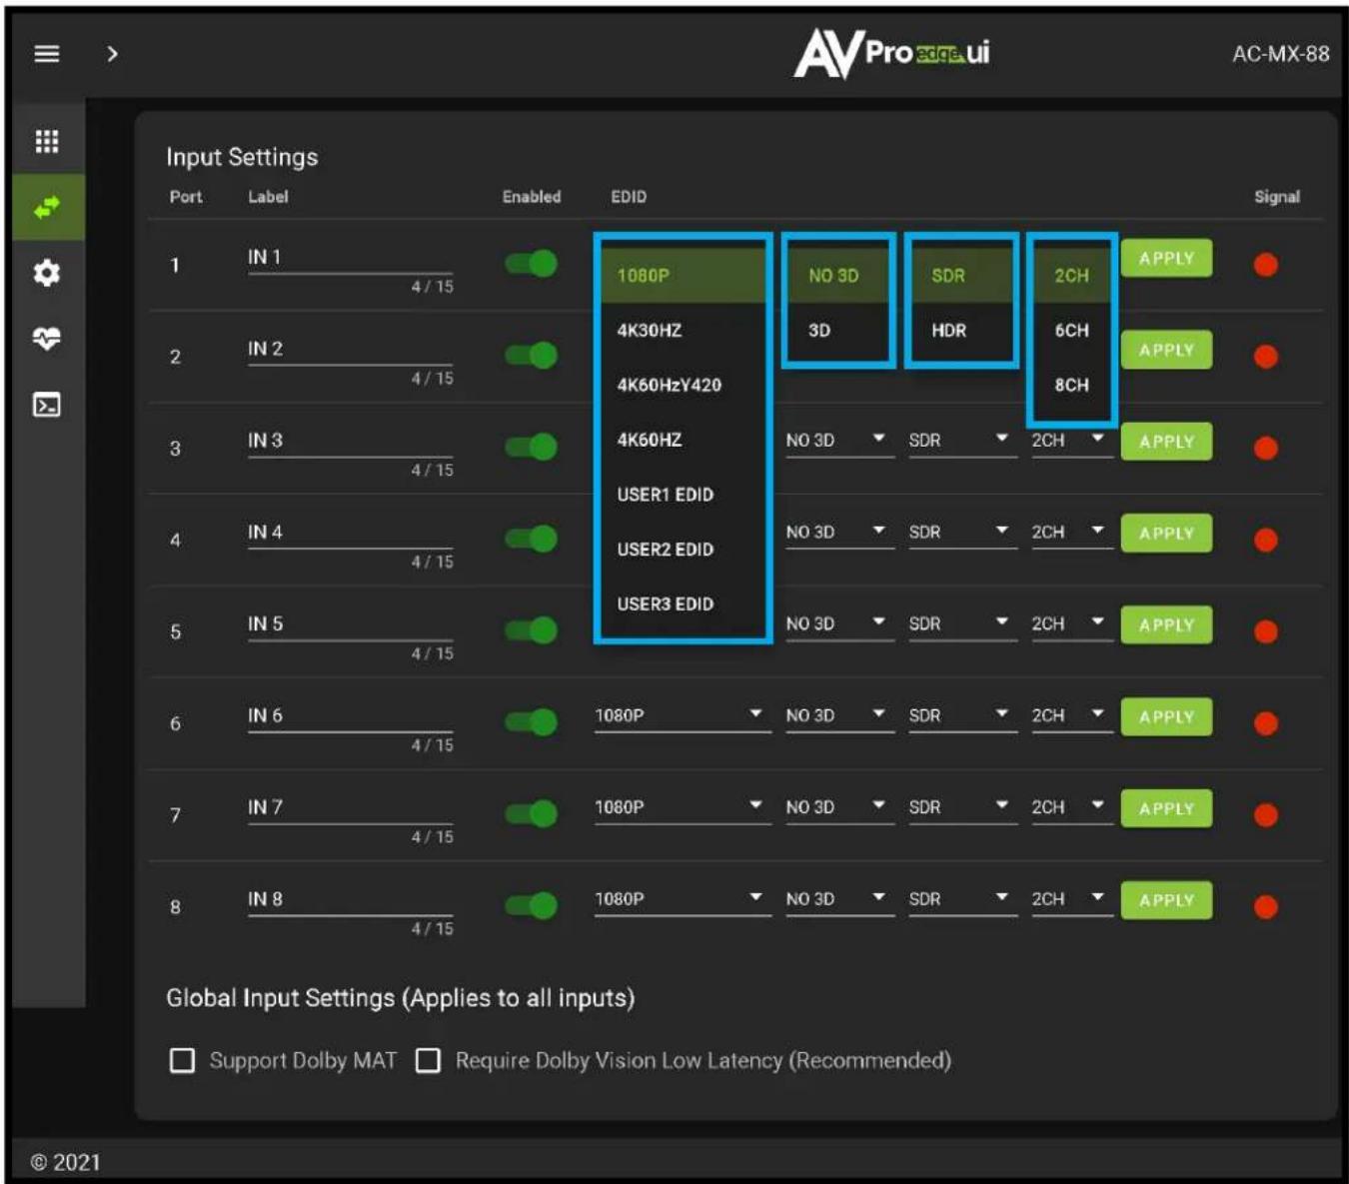
Task: Choose USER1 EDID from the list
Action: [682, 495]
